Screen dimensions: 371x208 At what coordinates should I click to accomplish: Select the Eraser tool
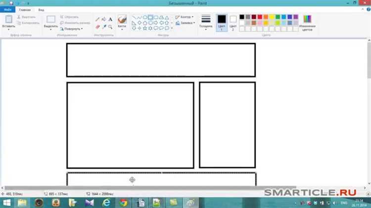click(x=97, y=27)
